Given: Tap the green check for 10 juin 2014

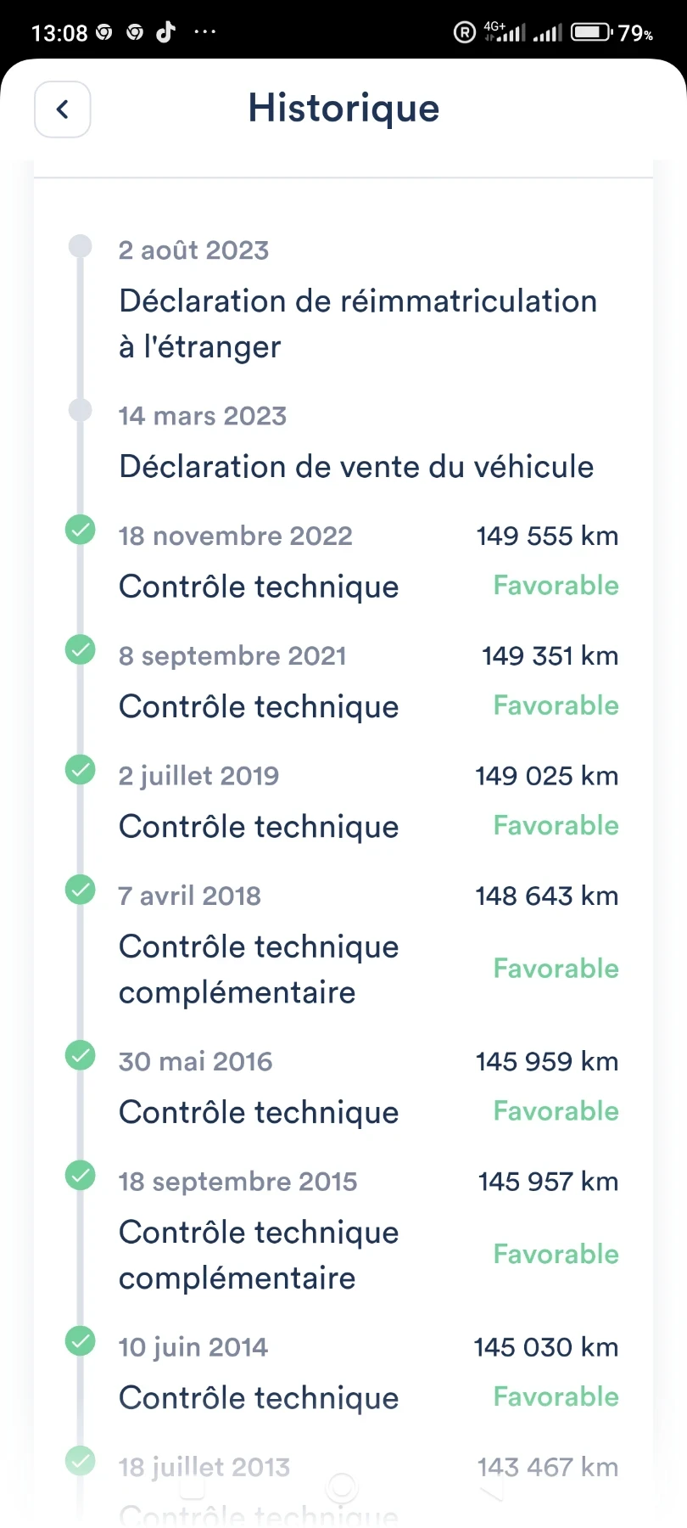Looking at the screenshot, I should point(81,1341).
